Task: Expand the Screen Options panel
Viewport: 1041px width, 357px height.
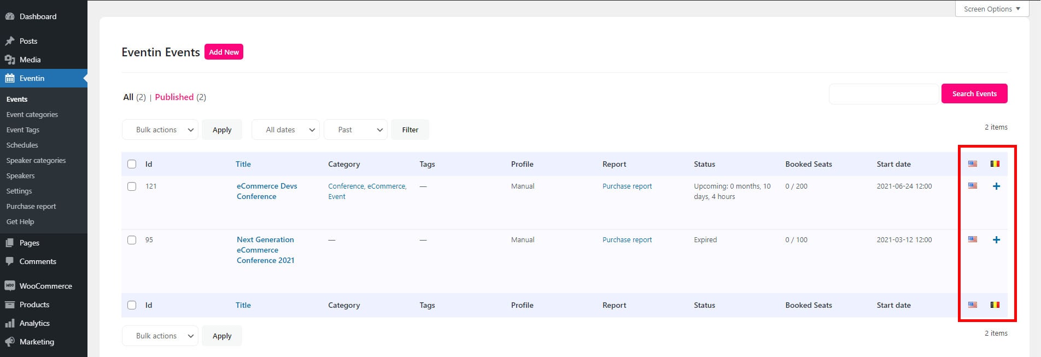Action: 992,9
